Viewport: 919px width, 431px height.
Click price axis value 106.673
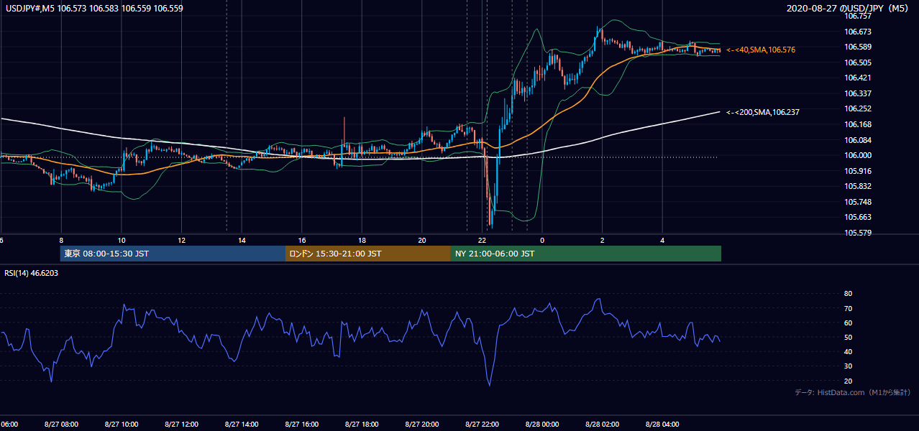click(858, 32)
